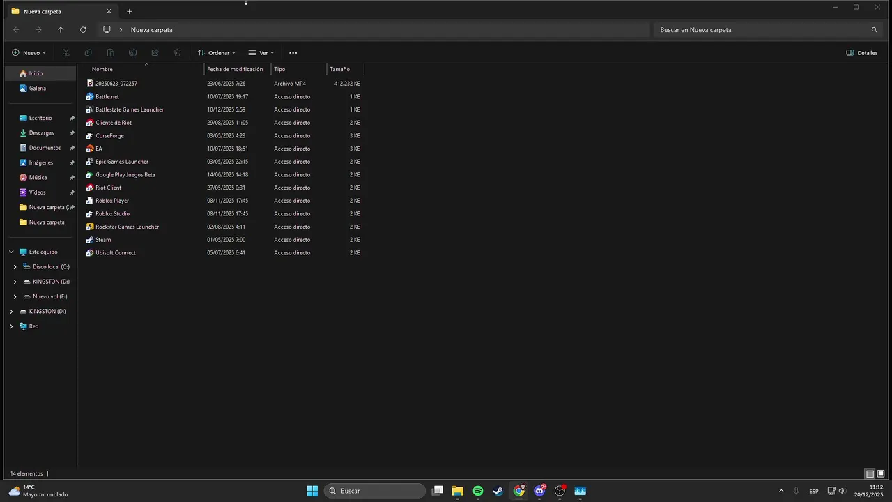Viewport: 892px width, 502px height.
Task: Expand Nuevo vol (E:) in sidebar
Action: point(15,296)
